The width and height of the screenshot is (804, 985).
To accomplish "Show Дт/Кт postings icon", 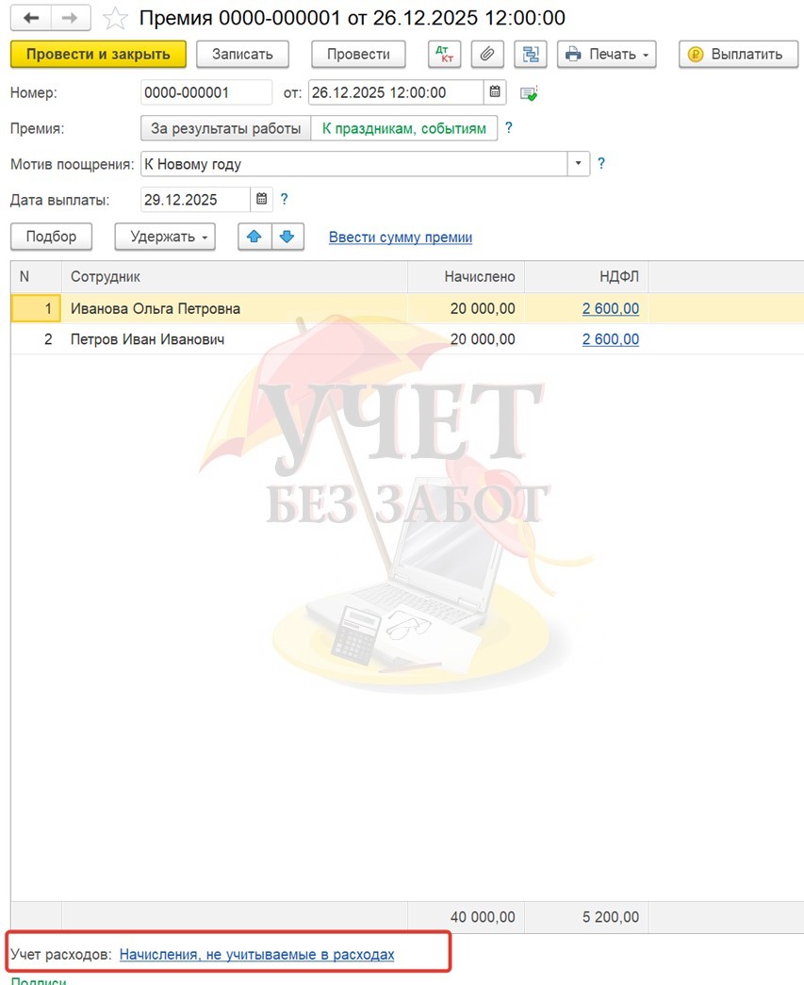I will [444, 55].
